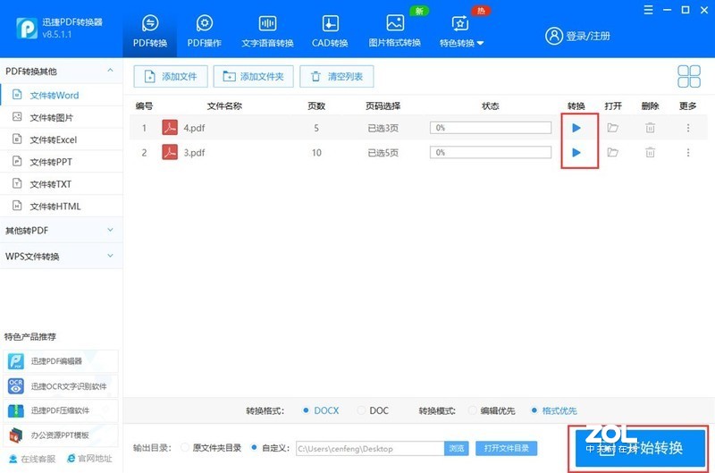Click the 3.pdf file icon
Screen dimensions: 715x473
click(170, 152)
